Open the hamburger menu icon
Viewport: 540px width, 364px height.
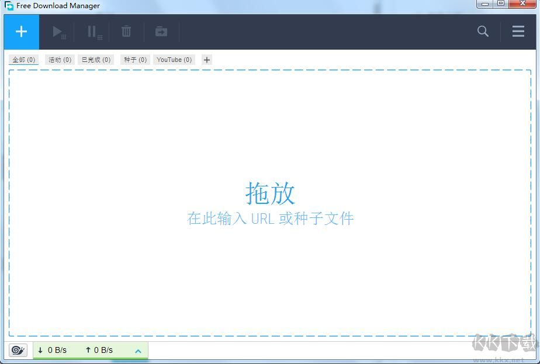[518, 32]
